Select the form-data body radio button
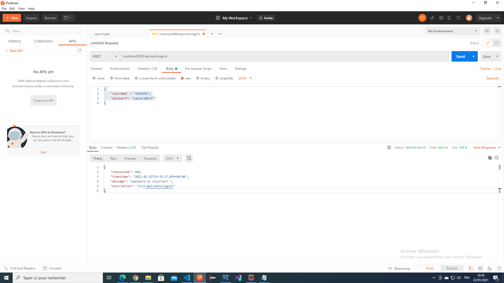This screenshot has height=283, width=504. point(112,78)
